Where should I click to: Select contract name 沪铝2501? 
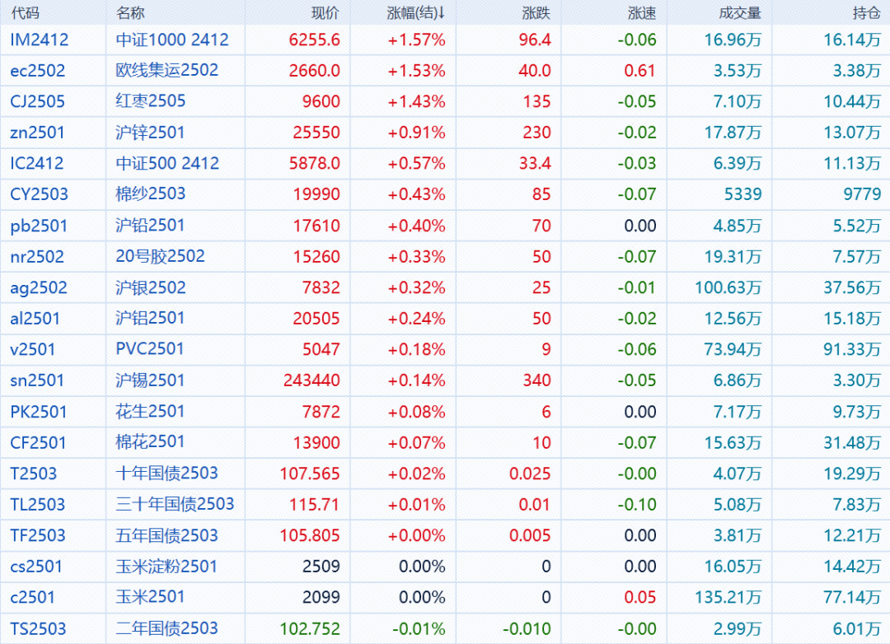coord(151,319)
